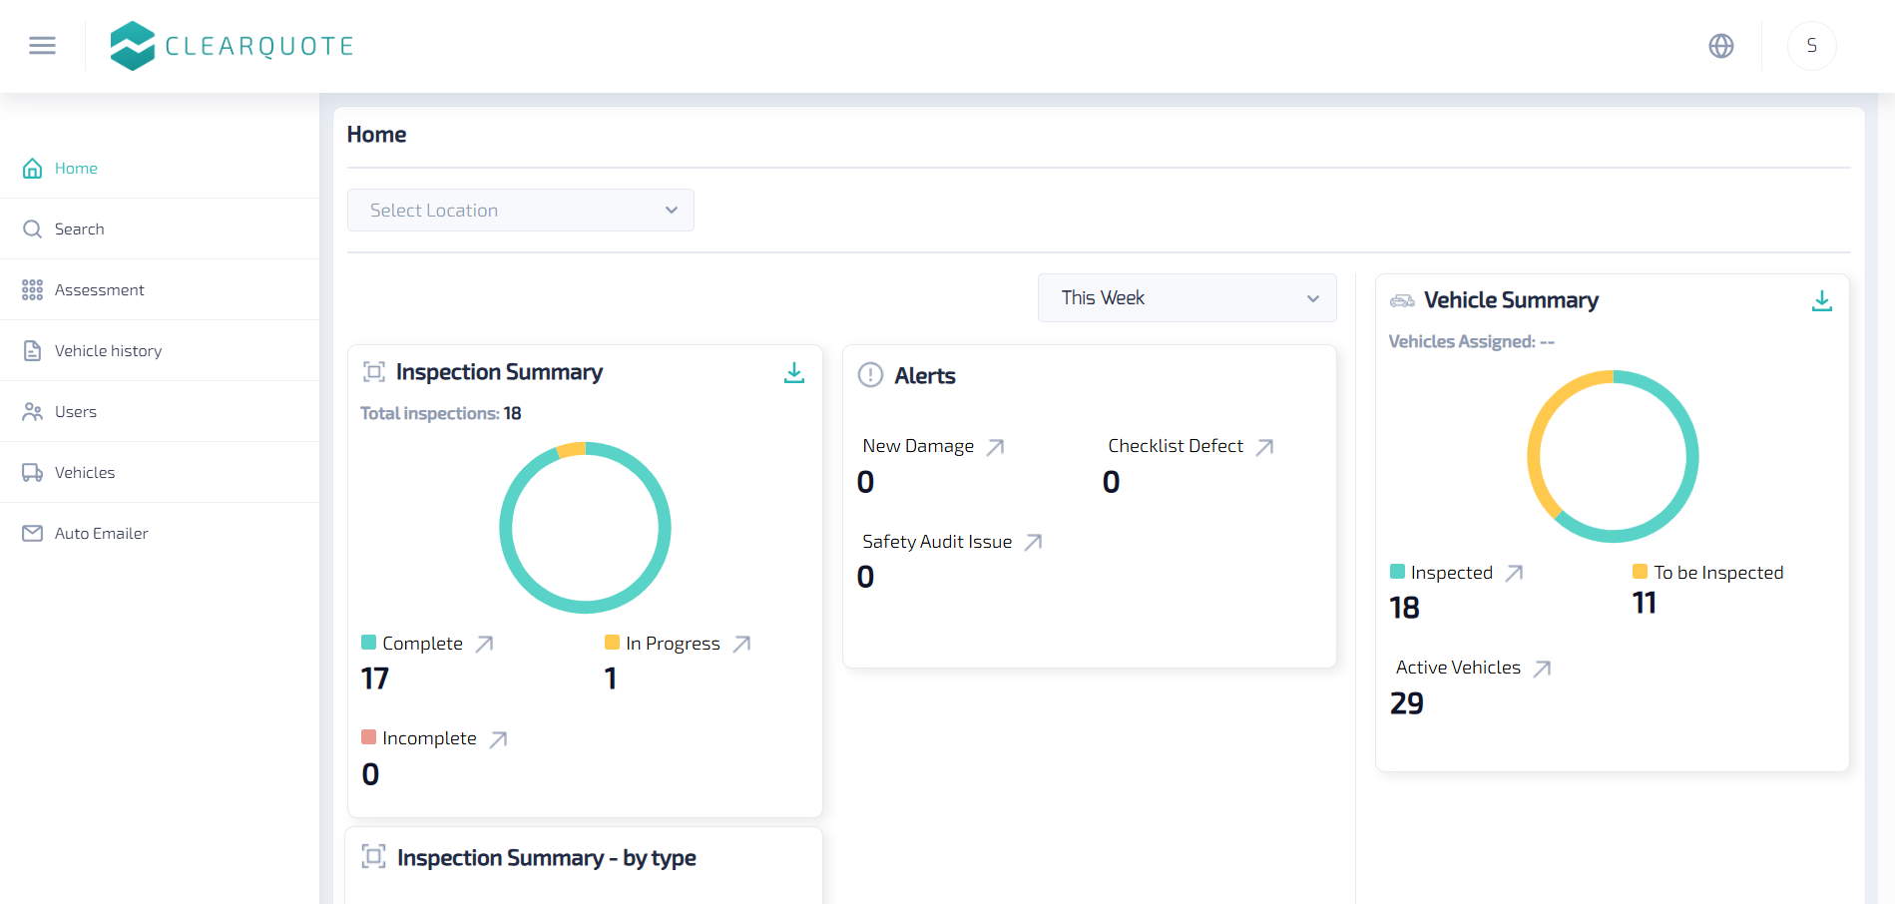Follow the Complete inspections arrow link
The height and width of the screenshot is (904, 1895).
(485, 644)
